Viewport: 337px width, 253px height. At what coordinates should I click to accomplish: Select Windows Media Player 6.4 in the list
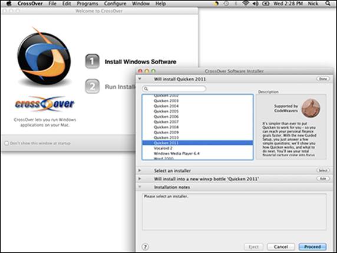click(197, 154)
